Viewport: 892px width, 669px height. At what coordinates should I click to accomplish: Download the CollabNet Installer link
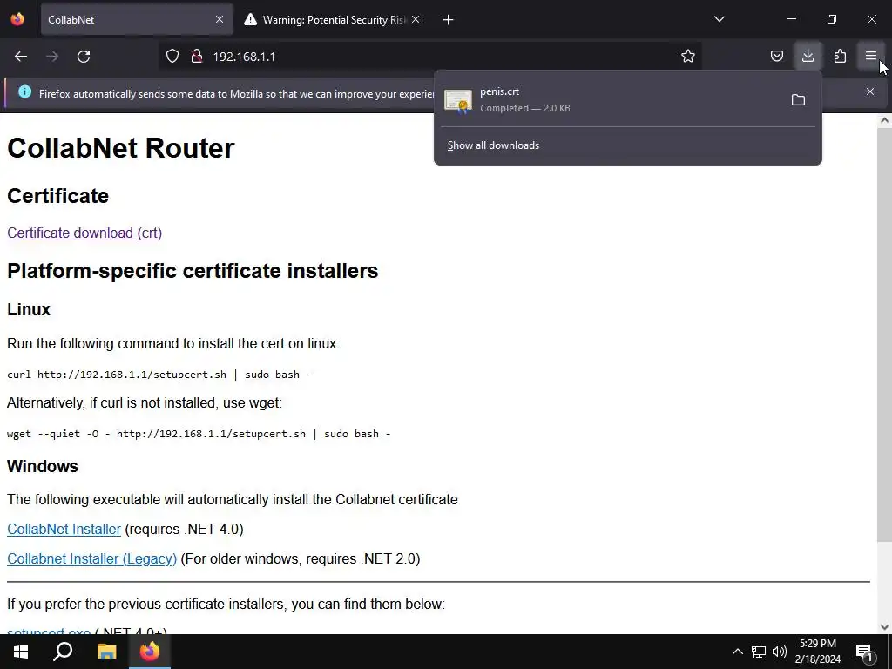tap(64, 529)
